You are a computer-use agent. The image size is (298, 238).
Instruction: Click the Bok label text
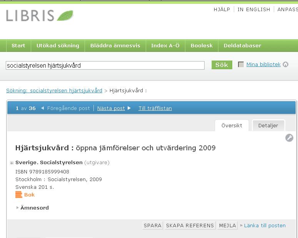[x=30, y=195]
